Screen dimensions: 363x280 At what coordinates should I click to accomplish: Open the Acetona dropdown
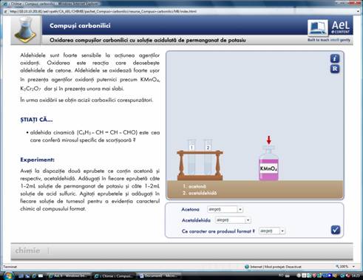coord(225,209)
